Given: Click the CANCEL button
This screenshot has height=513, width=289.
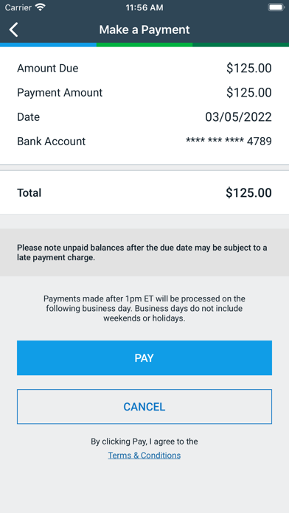Looking at the screenshot, I should tap(144, 407).
